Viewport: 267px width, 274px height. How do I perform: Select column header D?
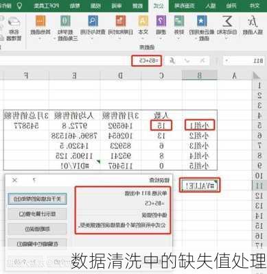tap(121, 75)
